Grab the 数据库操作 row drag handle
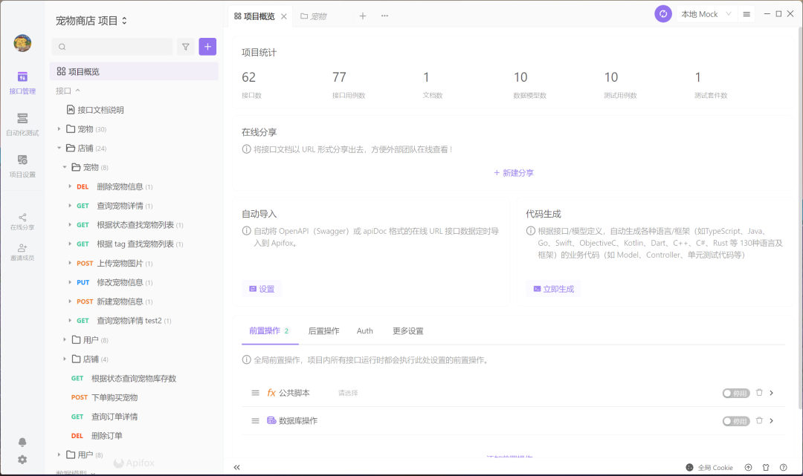803x476 pixels. coord(255,421)
